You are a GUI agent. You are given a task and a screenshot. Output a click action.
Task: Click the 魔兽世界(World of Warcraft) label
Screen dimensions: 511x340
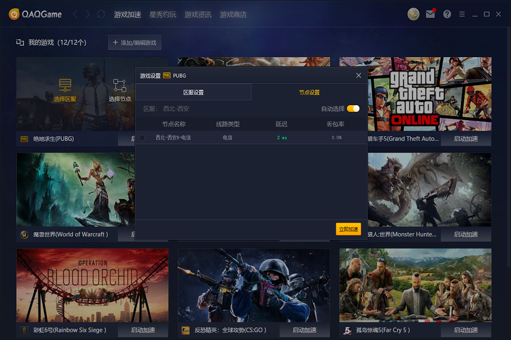[71, 234]
